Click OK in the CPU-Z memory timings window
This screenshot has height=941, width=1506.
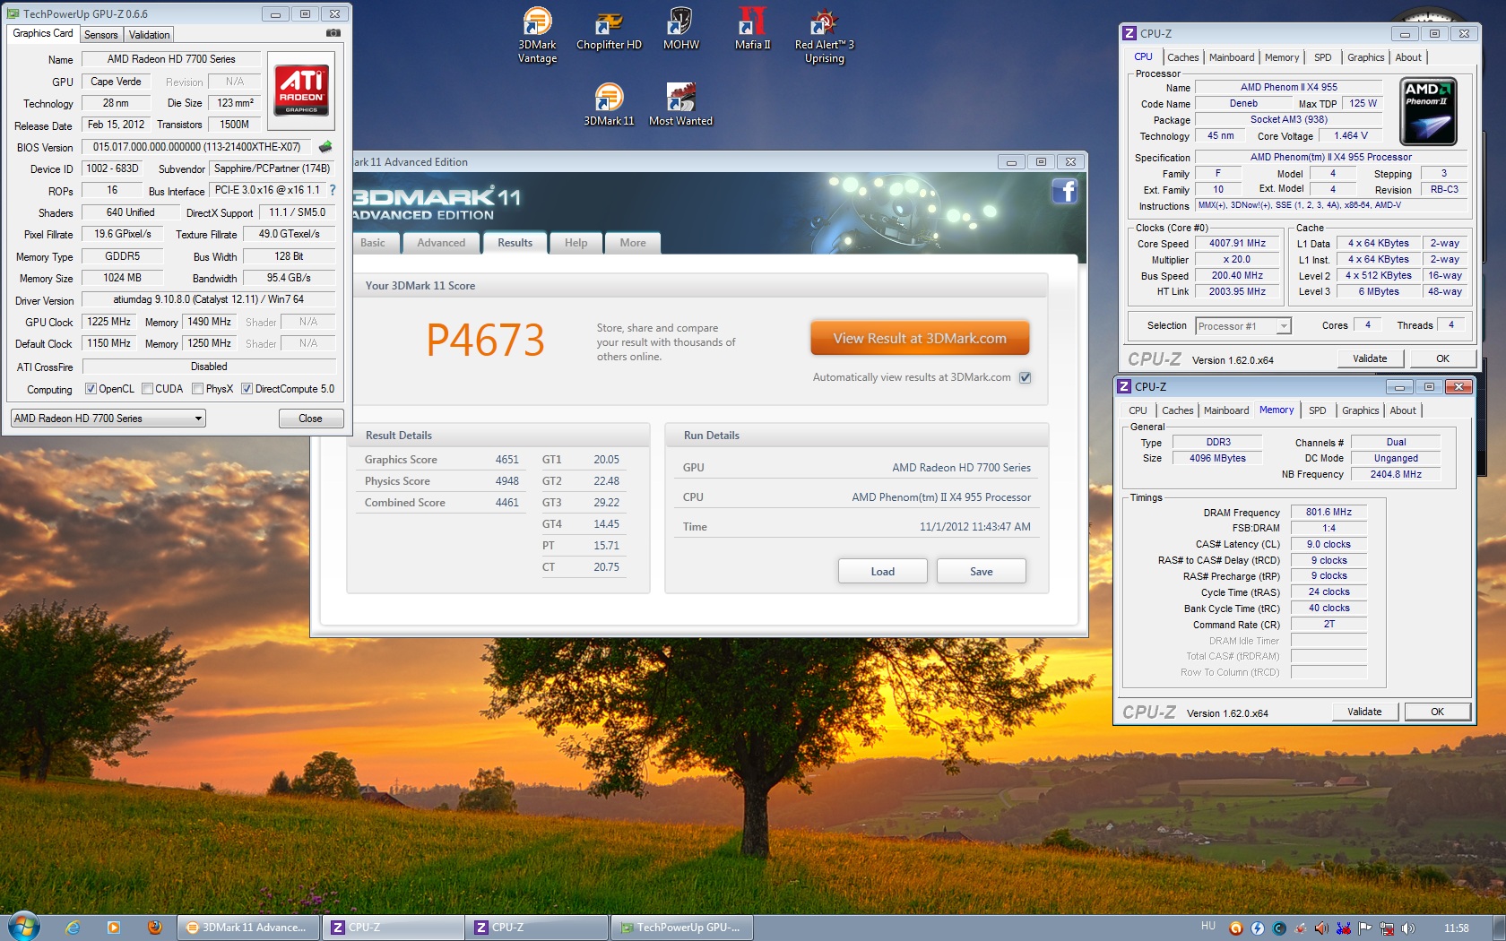pos(1437,712)
